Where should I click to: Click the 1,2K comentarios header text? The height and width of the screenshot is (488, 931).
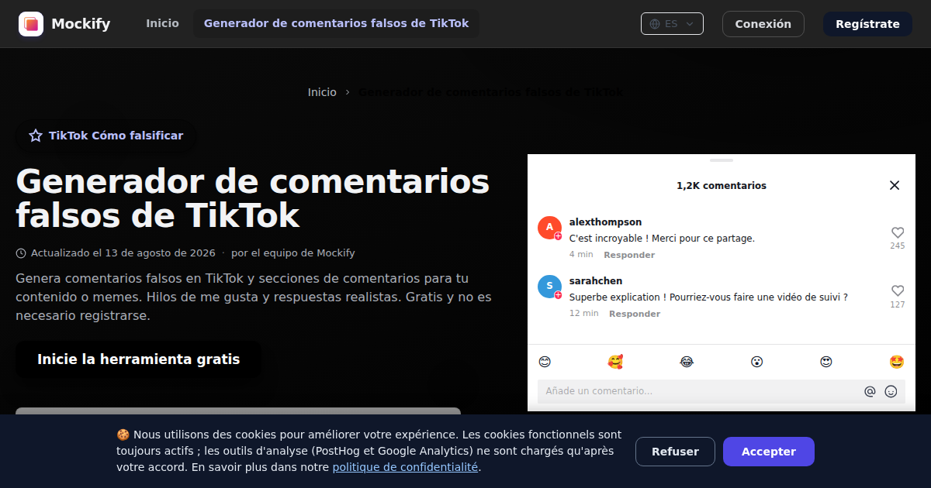[x=722, y=186]
